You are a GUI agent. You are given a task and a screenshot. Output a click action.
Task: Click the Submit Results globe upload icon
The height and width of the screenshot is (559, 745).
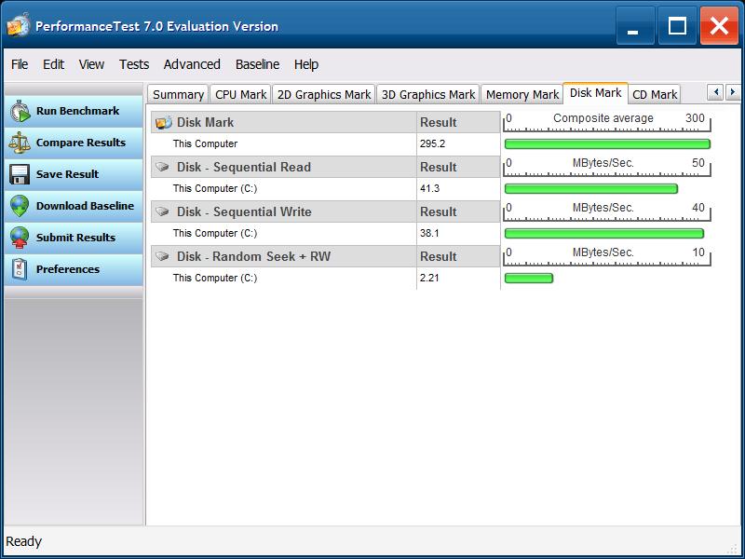(x=20, y=238)
